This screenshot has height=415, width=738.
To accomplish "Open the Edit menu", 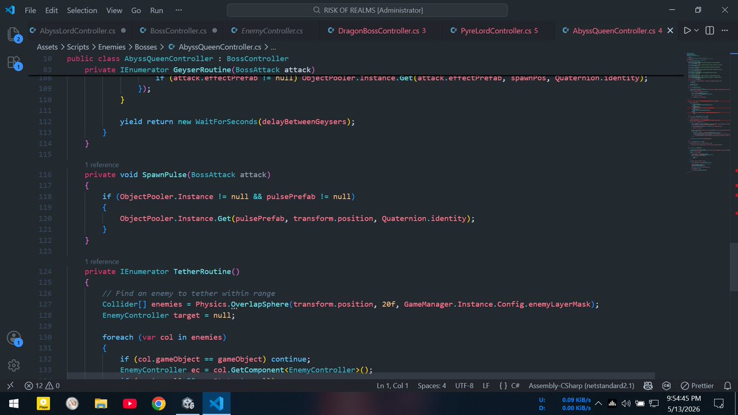I will [52, 10].
